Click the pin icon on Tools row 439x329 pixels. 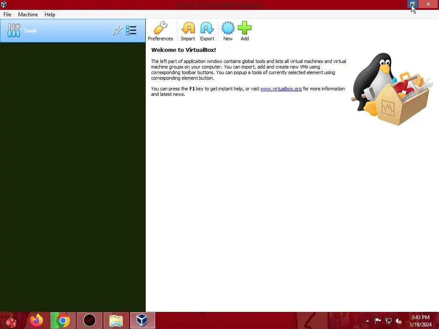point(117,30)
